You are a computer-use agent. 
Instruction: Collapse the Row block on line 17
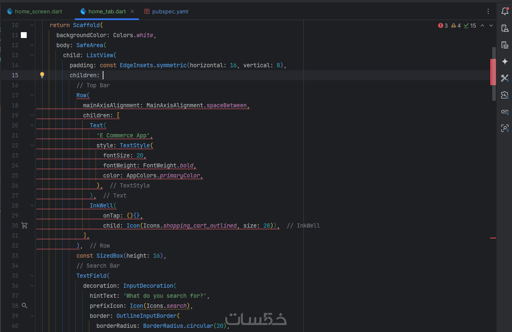33,95
